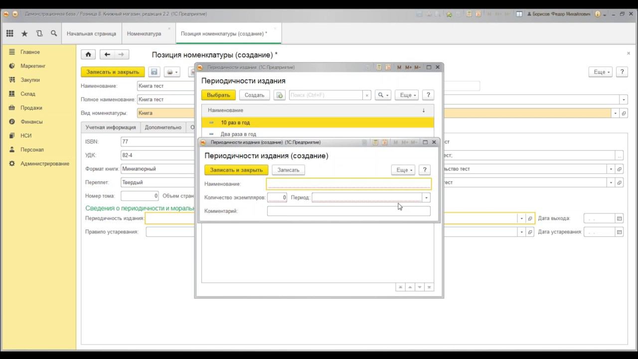Open help button on the nomenclature form
The image size is (638, 359).
coord(622,72)
